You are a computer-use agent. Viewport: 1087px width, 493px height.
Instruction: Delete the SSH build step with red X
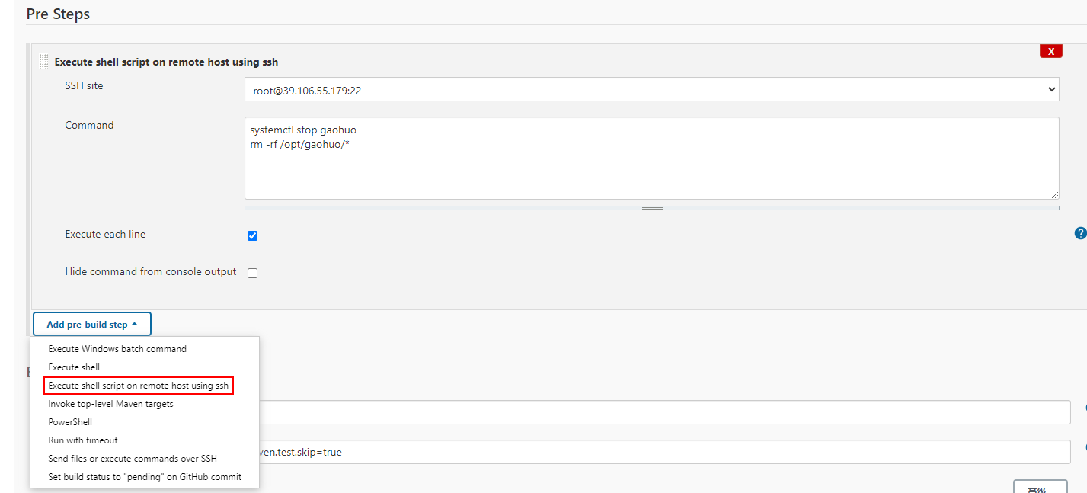[x=1051, y=51]
